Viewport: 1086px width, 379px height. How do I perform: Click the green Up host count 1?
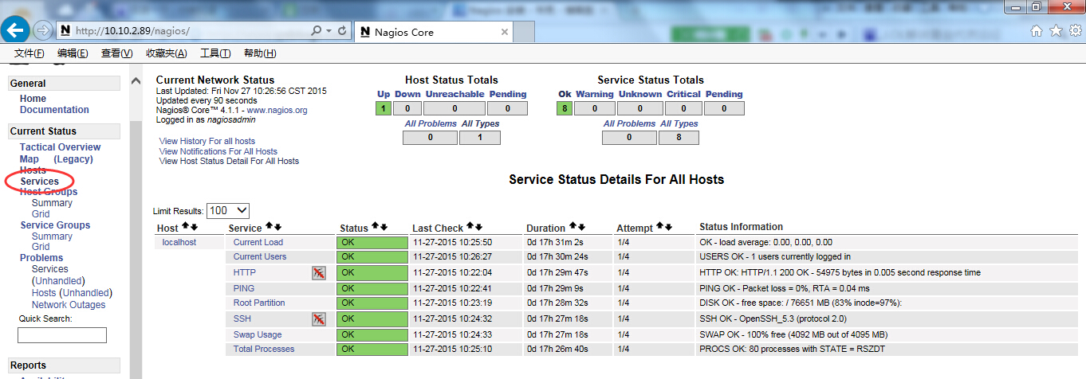[384, 109]
